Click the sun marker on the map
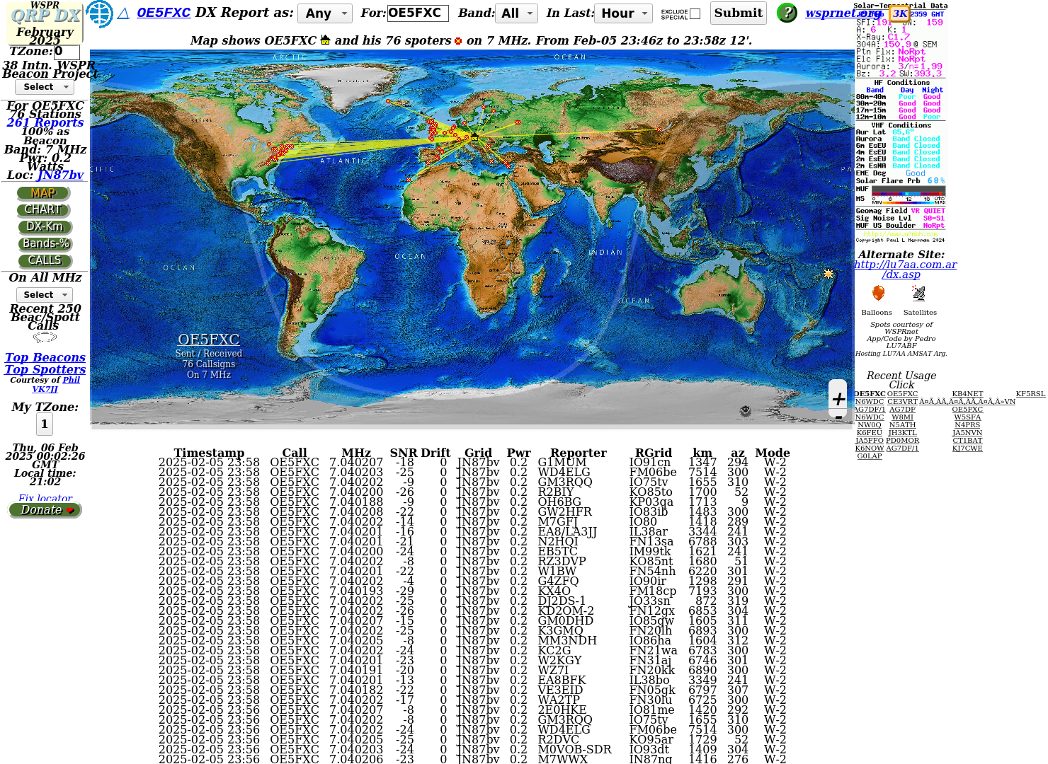Image resolution: width=1048 pixels, height=764 pixels. point(828,274)
